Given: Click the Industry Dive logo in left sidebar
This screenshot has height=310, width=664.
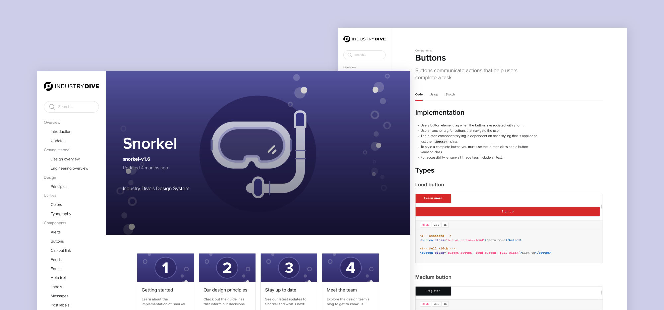Looking at the screenshot, I should pyautogui.click(x=71, y=86).
